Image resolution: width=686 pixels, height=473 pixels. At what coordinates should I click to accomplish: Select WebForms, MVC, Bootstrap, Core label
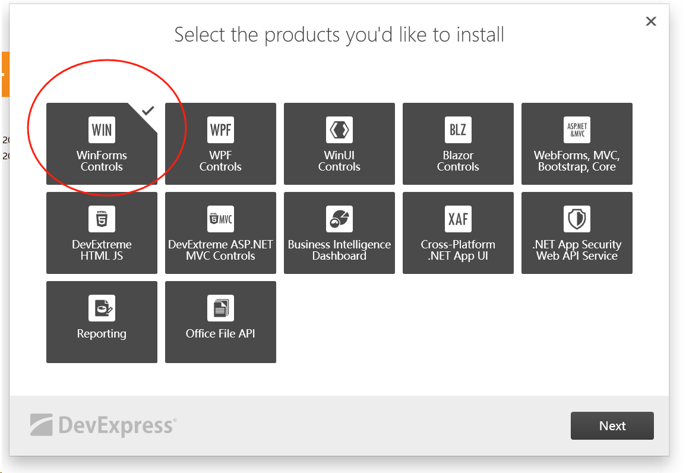click(x=577, y=161)
